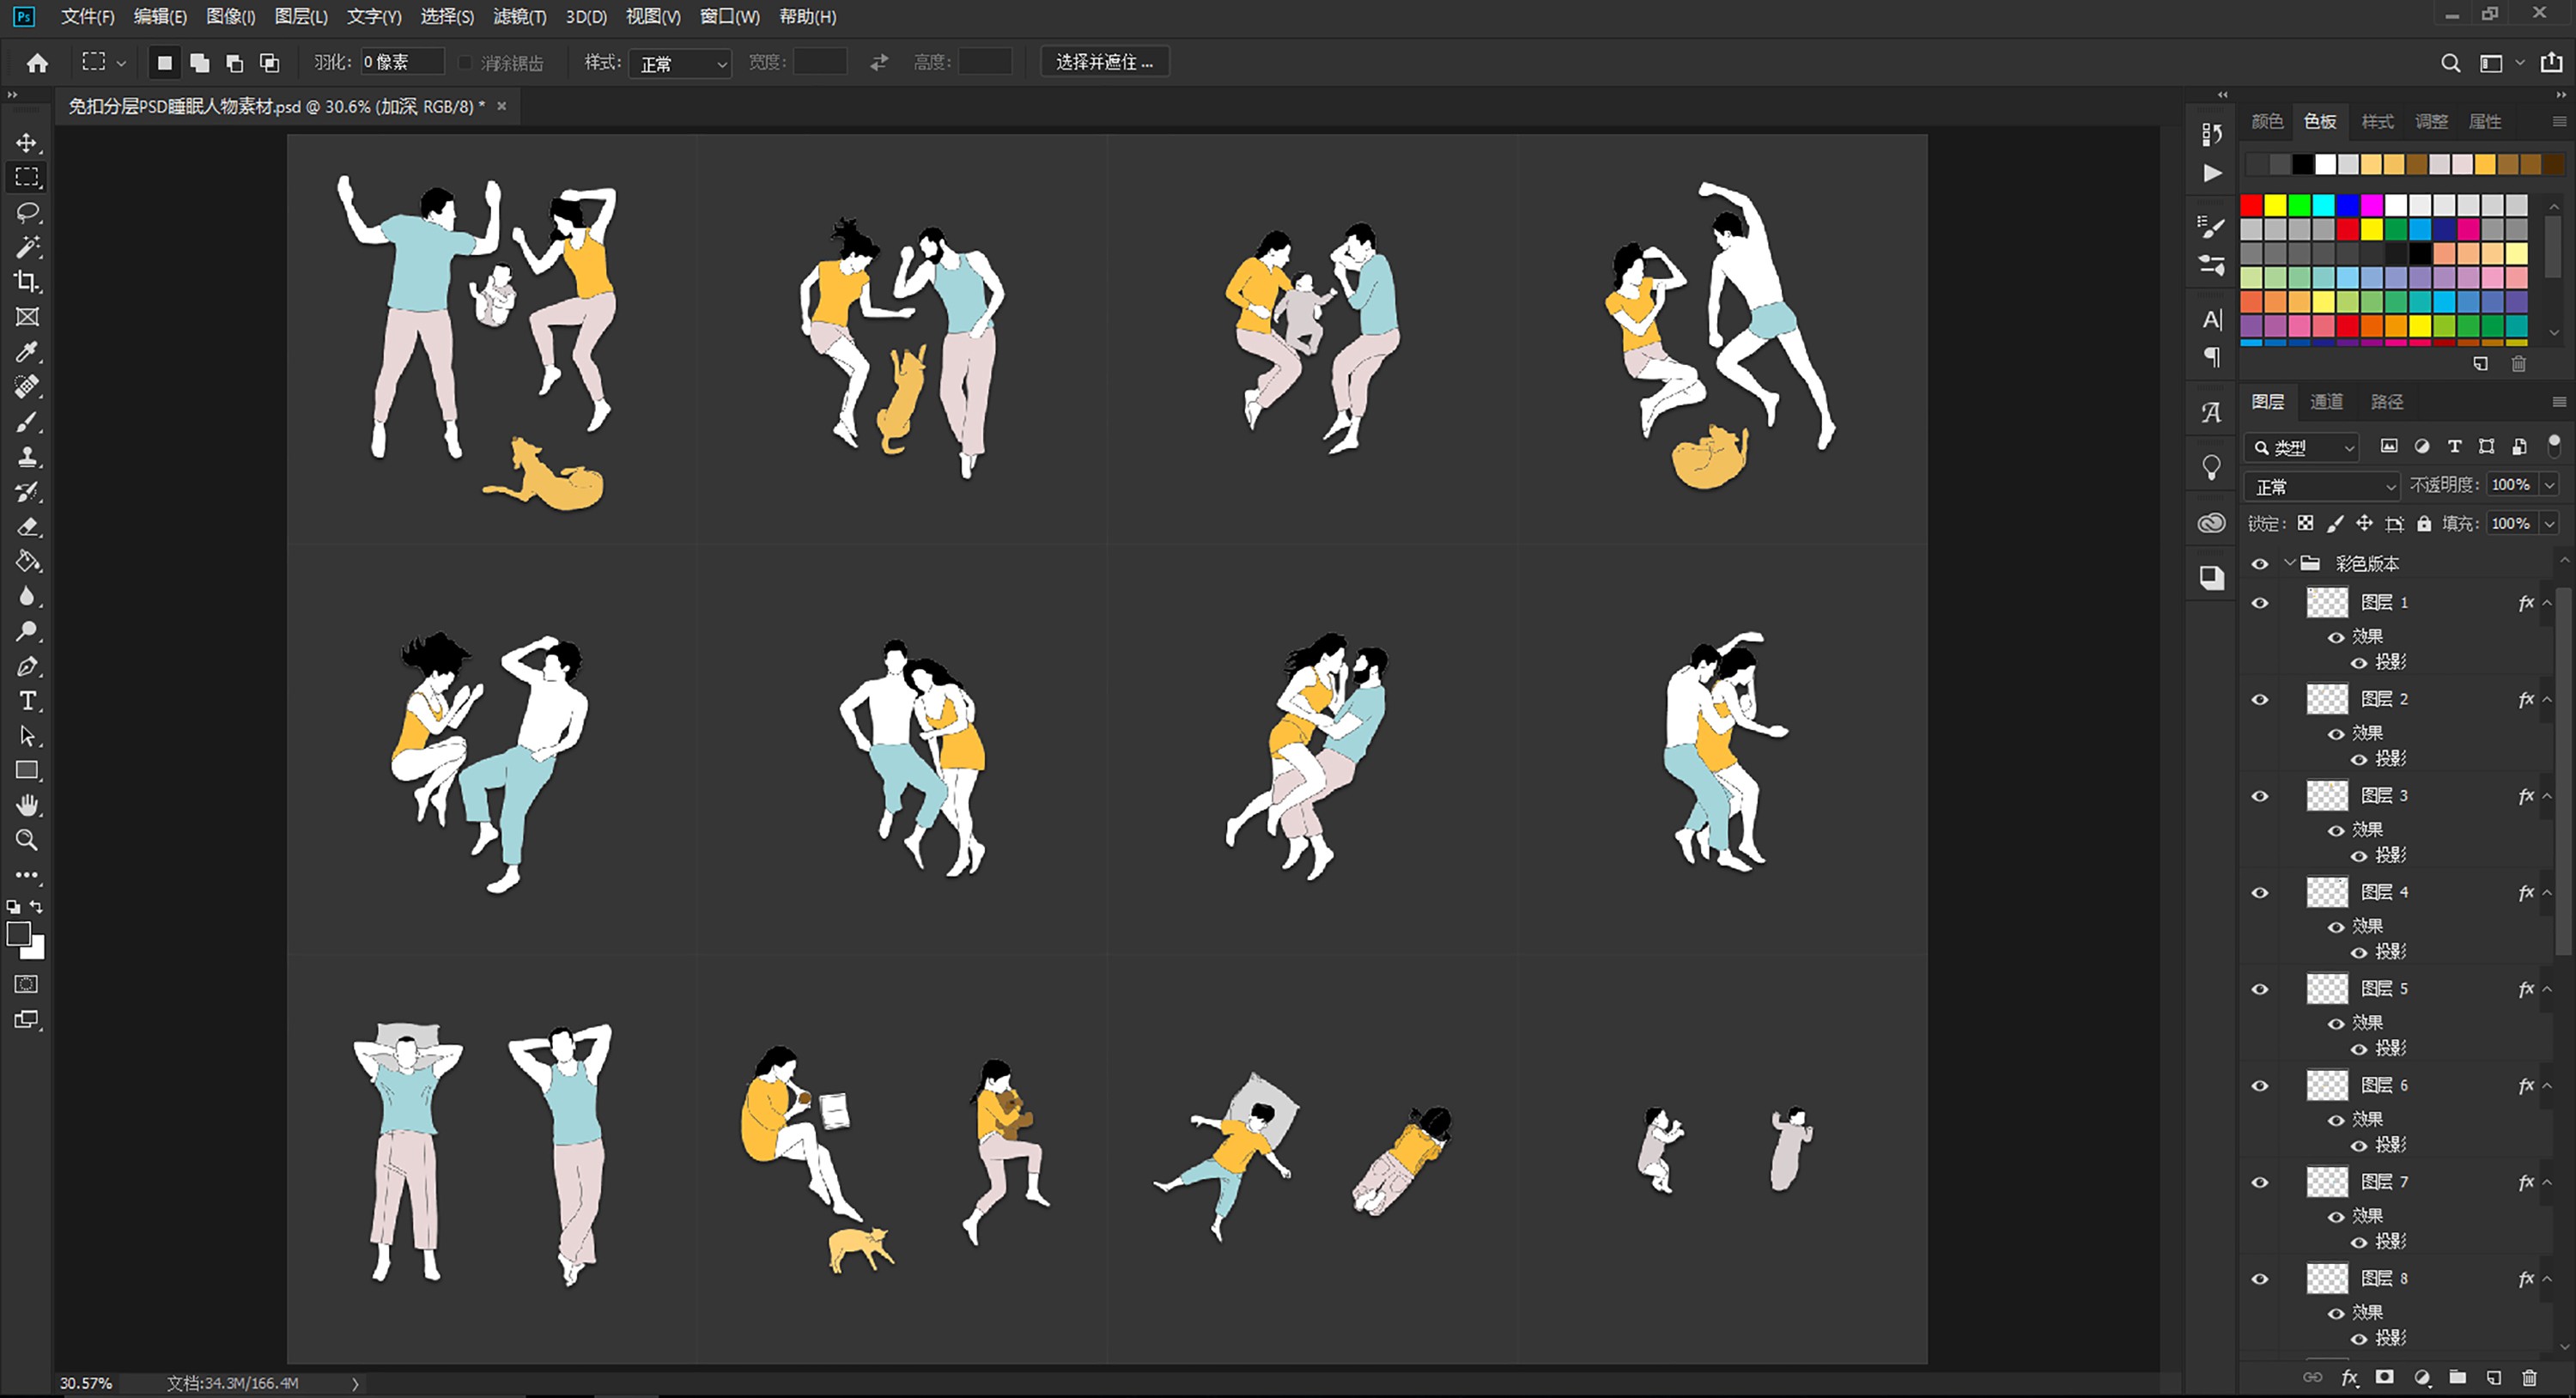Collapse effects of 图层 7
The image size is (2576, 1398).
[2547, 1183]
